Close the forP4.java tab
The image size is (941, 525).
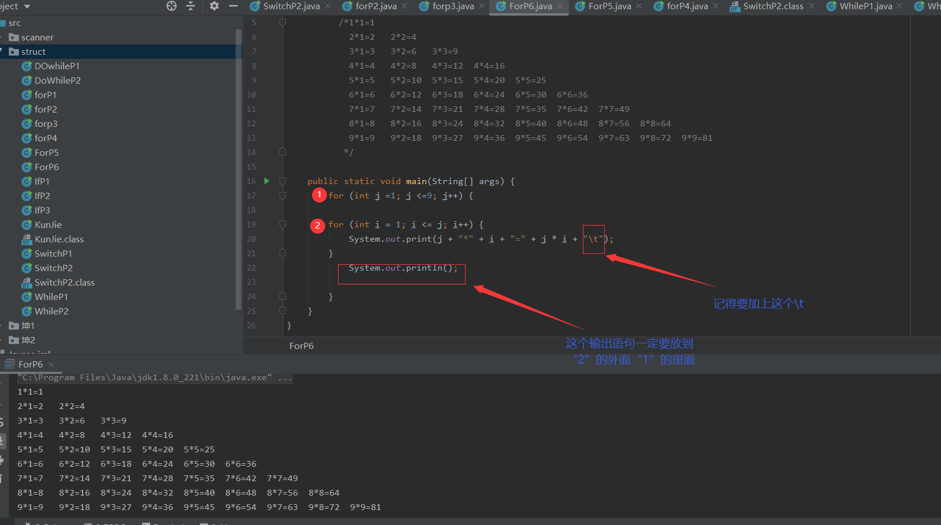pos(716,6)
